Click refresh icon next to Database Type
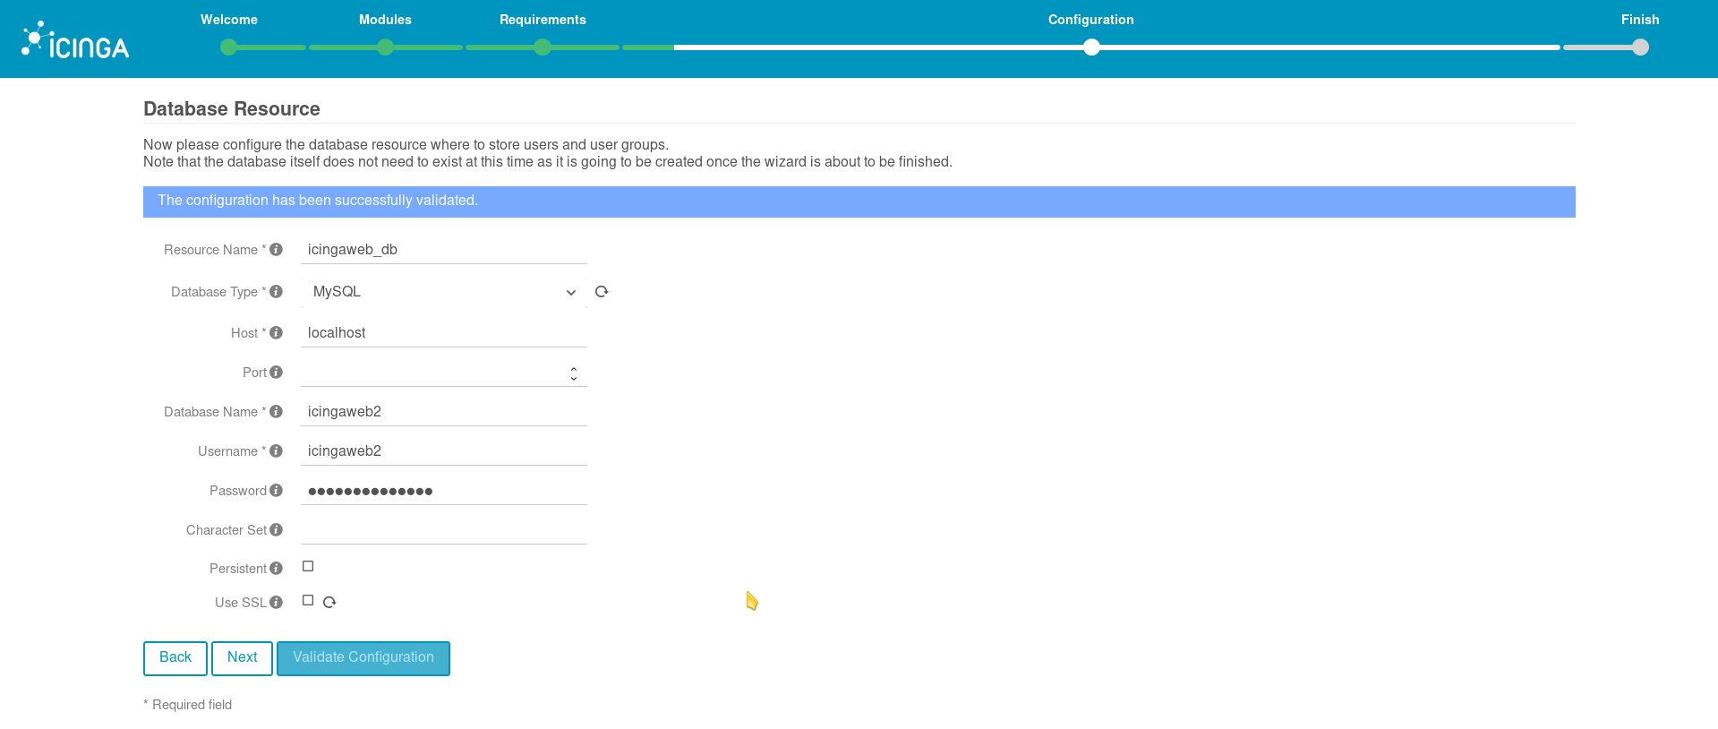 [602, 291]
